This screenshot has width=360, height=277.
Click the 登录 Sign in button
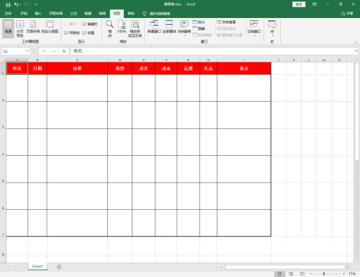(299, 4)
